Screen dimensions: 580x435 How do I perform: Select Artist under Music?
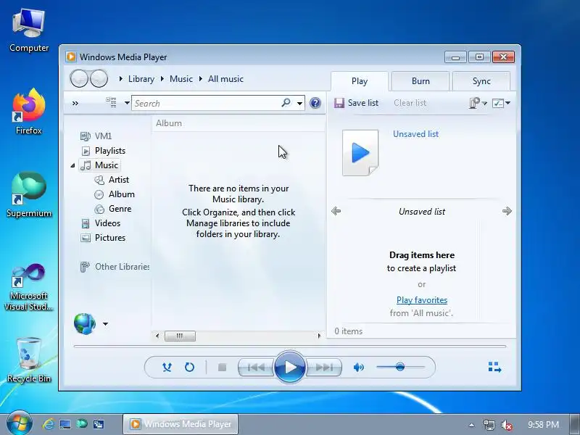[x=112, y=180]
